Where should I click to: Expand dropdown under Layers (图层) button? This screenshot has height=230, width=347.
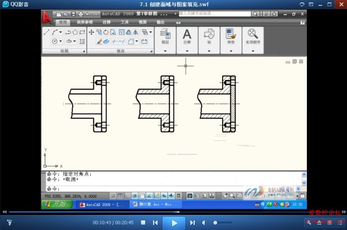pos(165,50)
